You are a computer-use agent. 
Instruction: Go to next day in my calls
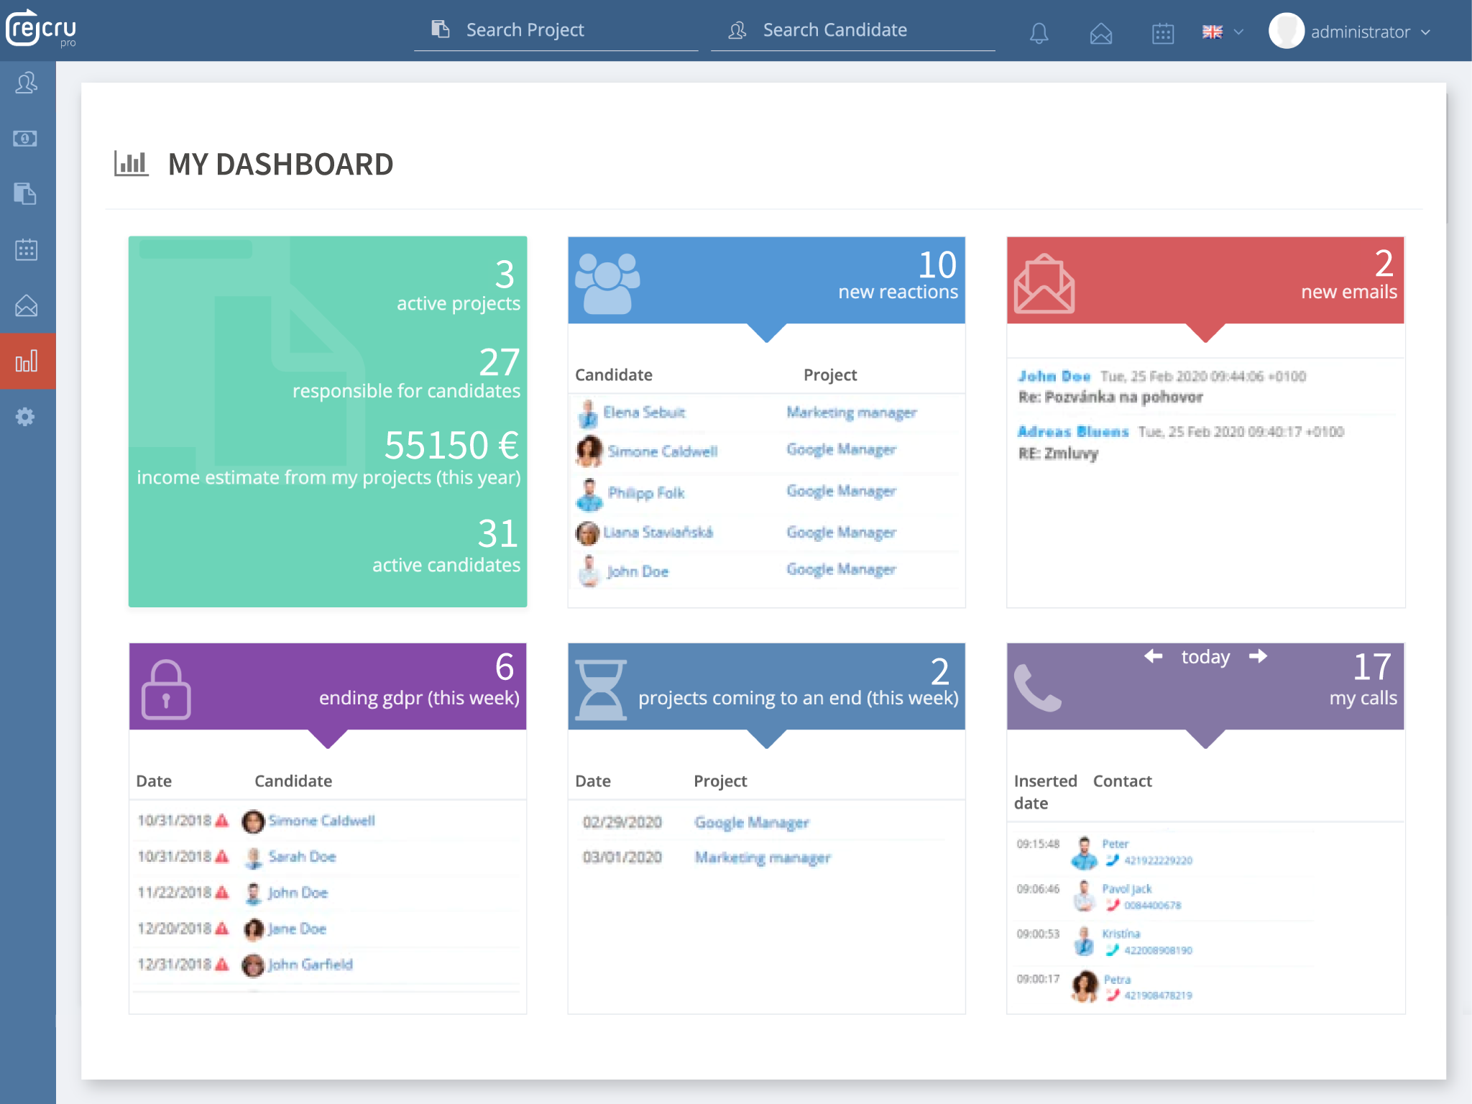(1258, 656)
